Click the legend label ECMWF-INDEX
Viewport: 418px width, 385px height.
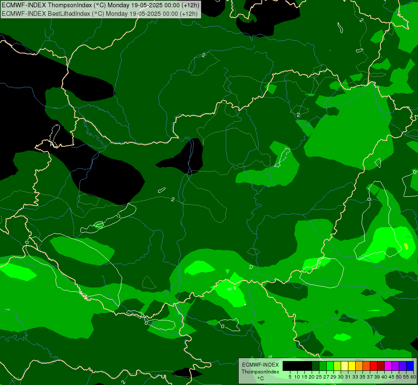(x=260, y=365)
